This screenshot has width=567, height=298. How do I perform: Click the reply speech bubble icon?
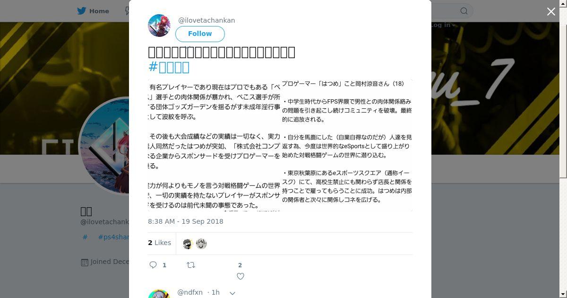pos(153,265)
